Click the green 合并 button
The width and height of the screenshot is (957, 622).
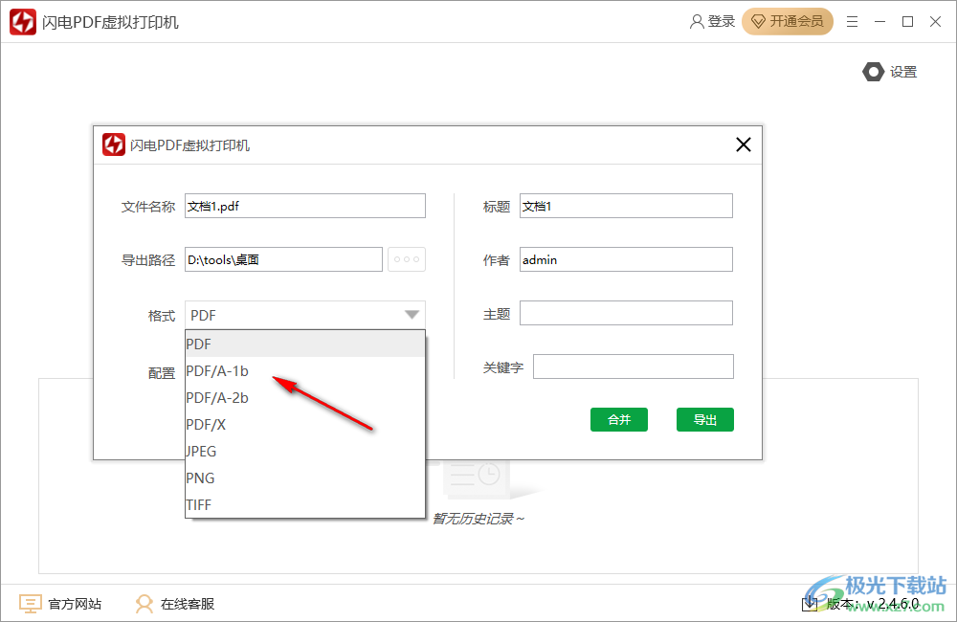(x=619, y=419)
